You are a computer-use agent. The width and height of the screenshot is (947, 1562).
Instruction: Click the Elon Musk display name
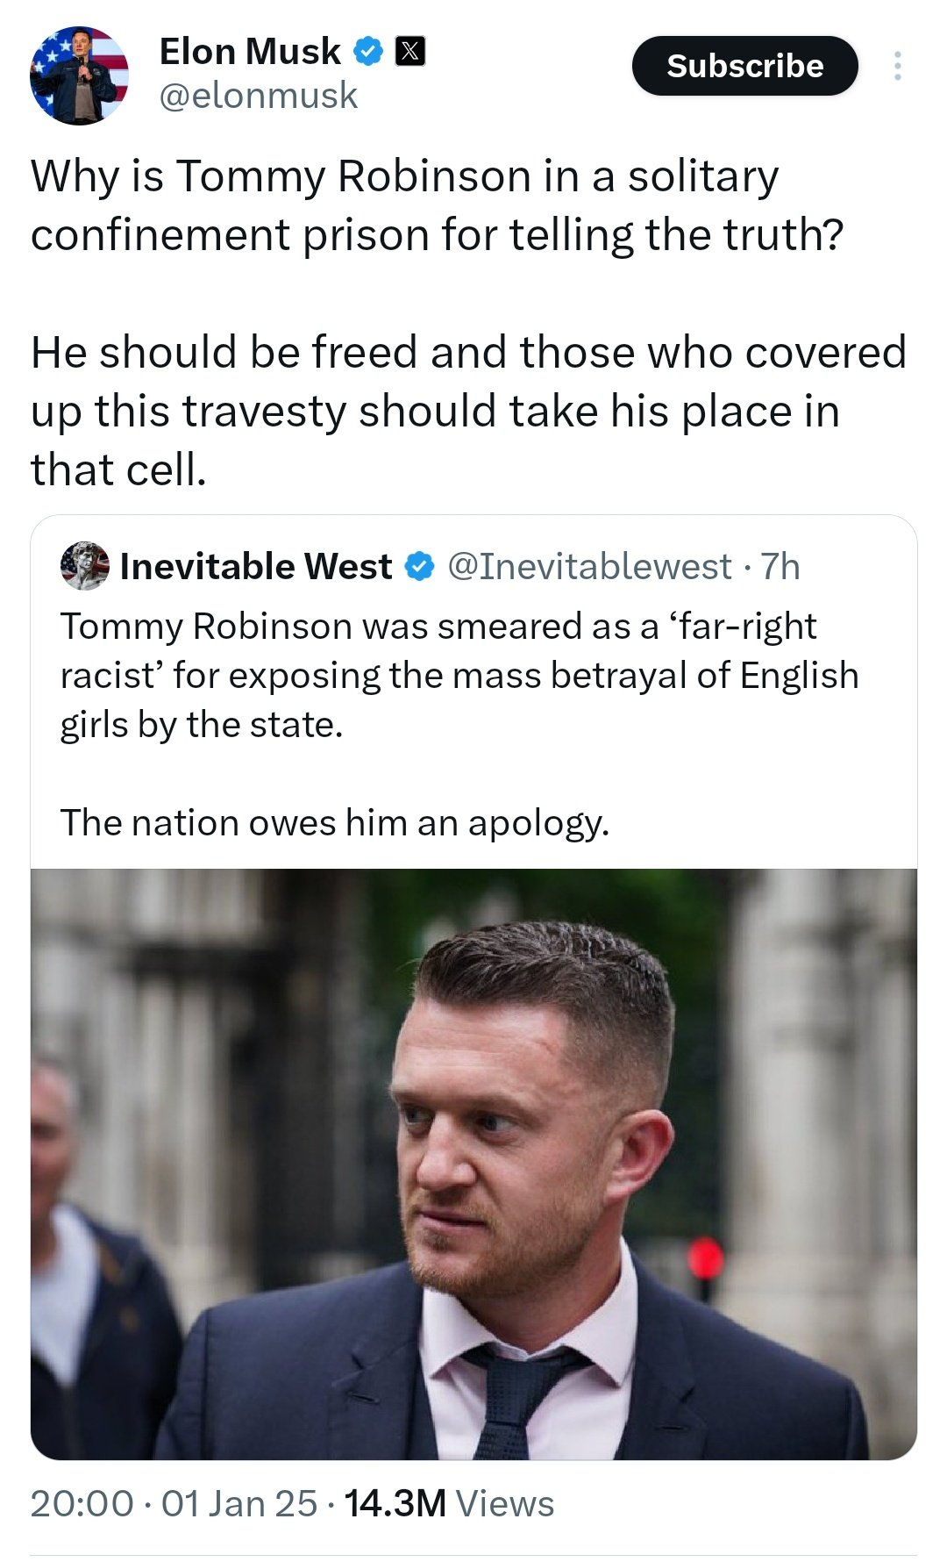(250, 53)
